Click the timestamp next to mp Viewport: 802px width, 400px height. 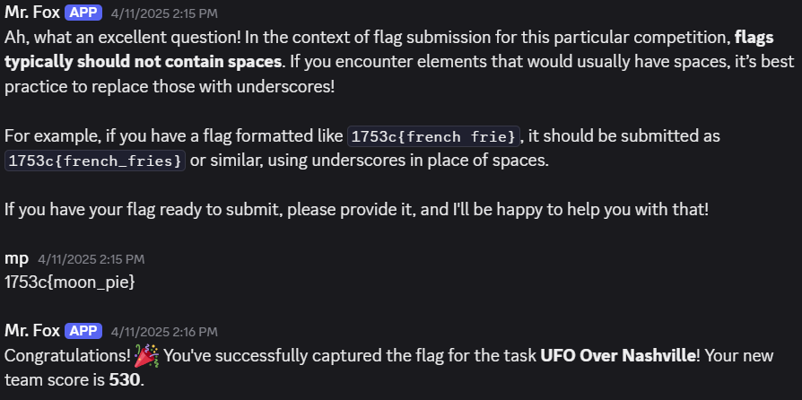point(92,259)
